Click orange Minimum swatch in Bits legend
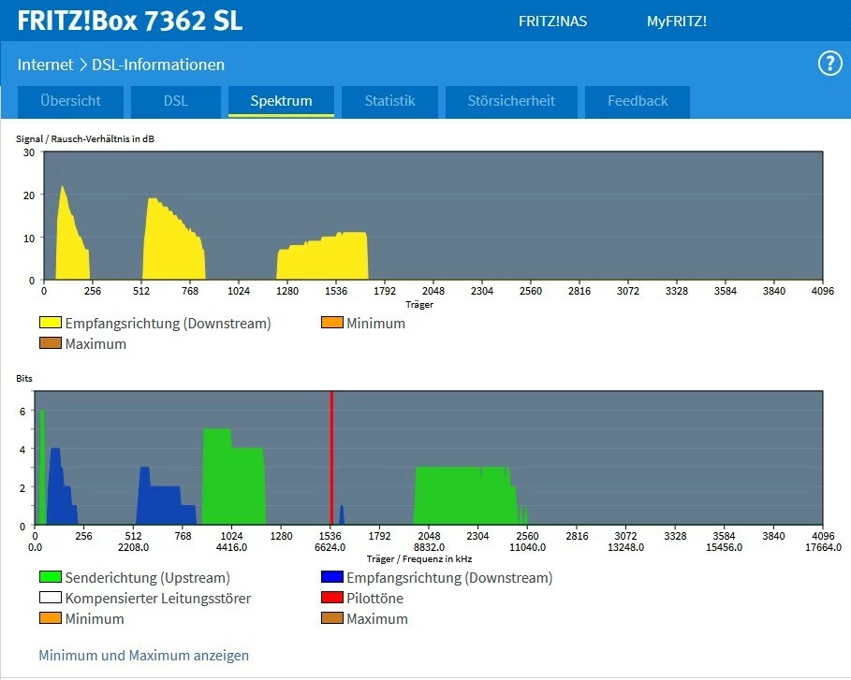This screenshot has height=680, width=851. coord(50,618)
